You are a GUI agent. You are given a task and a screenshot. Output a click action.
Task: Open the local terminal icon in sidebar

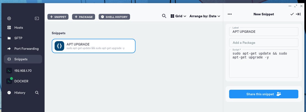pos(37,18)
